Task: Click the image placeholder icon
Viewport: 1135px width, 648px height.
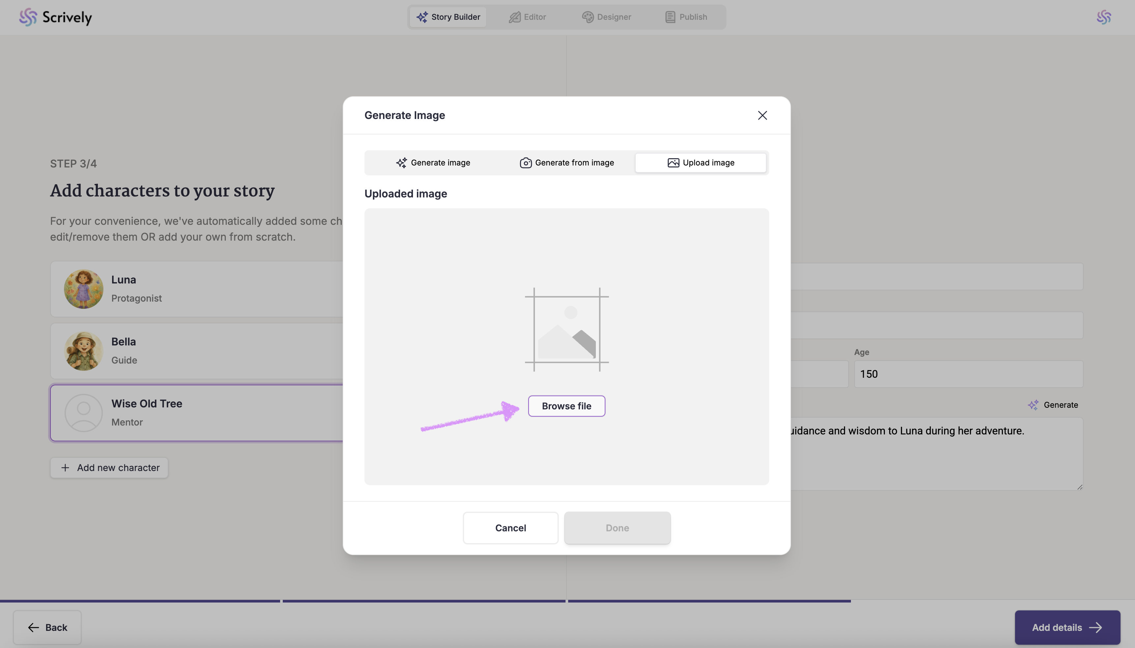Action: coord(567,330)
